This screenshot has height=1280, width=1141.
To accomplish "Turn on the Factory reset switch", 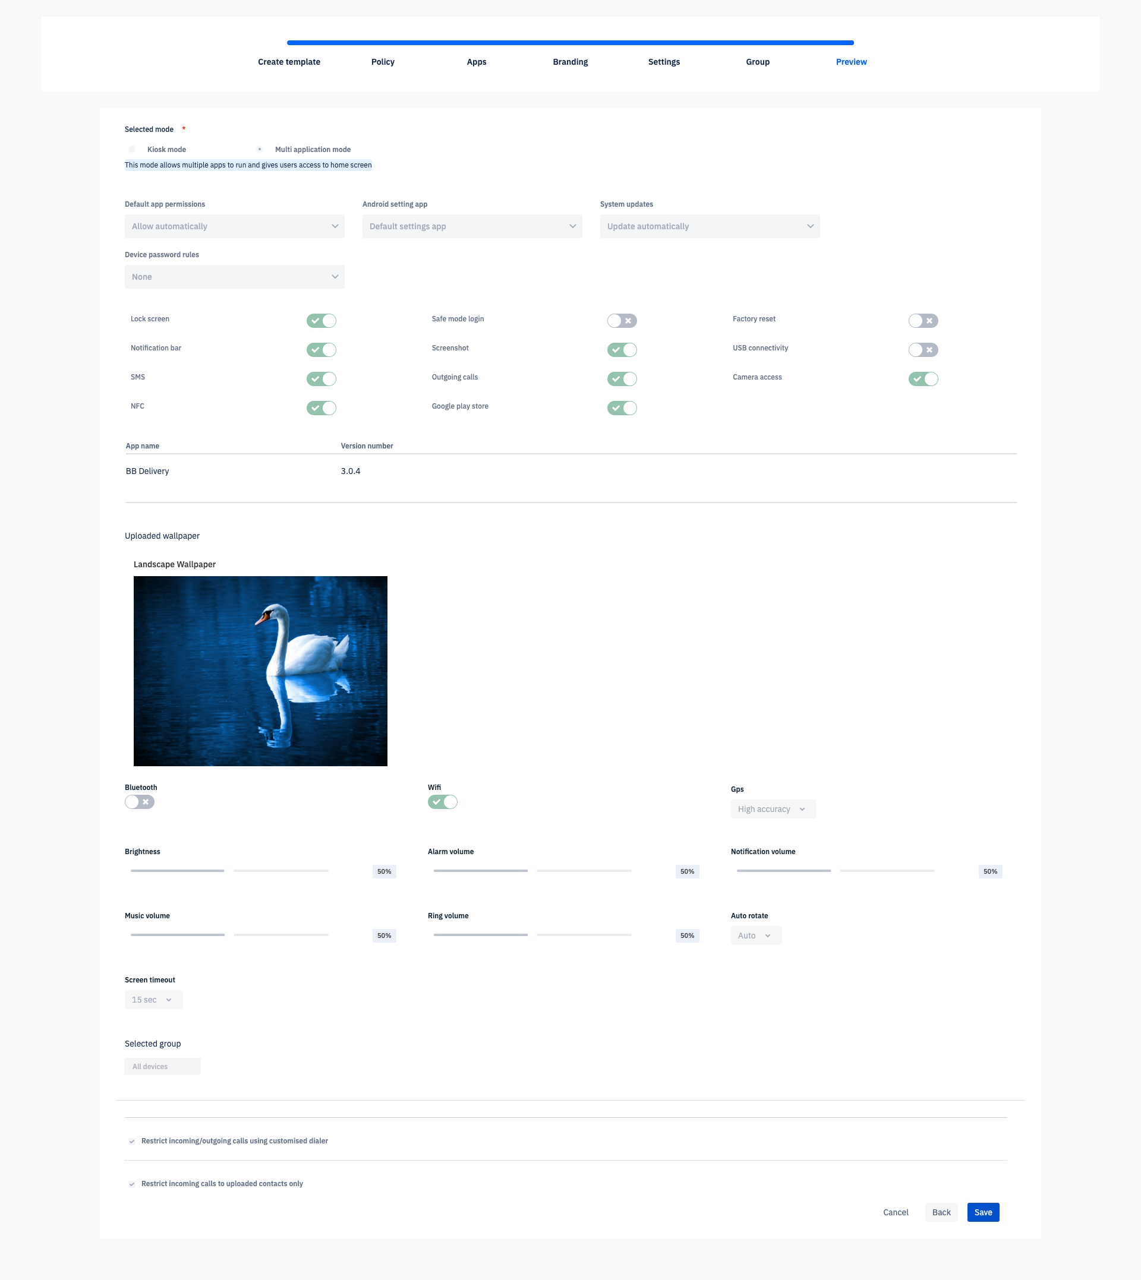I will [923, 321].
